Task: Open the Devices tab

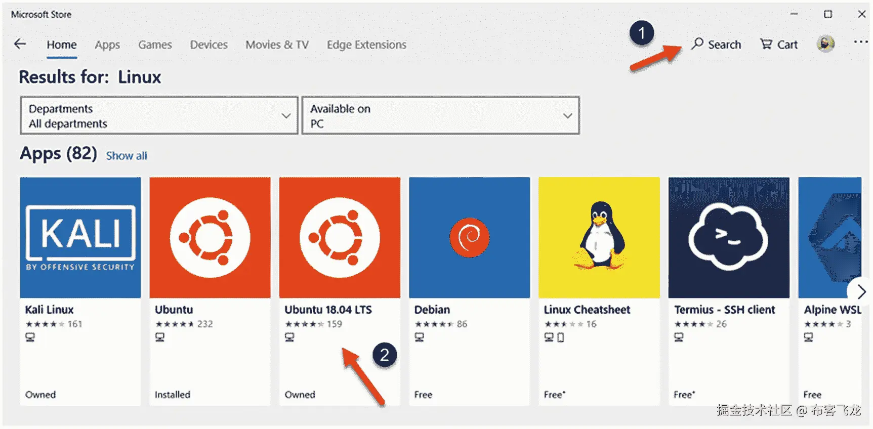Action: (x=209, y=45)
